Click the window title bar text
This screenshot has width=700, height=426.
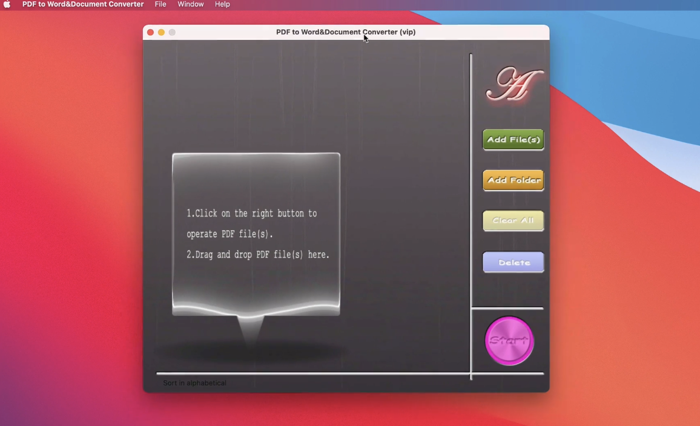[346, 32]
